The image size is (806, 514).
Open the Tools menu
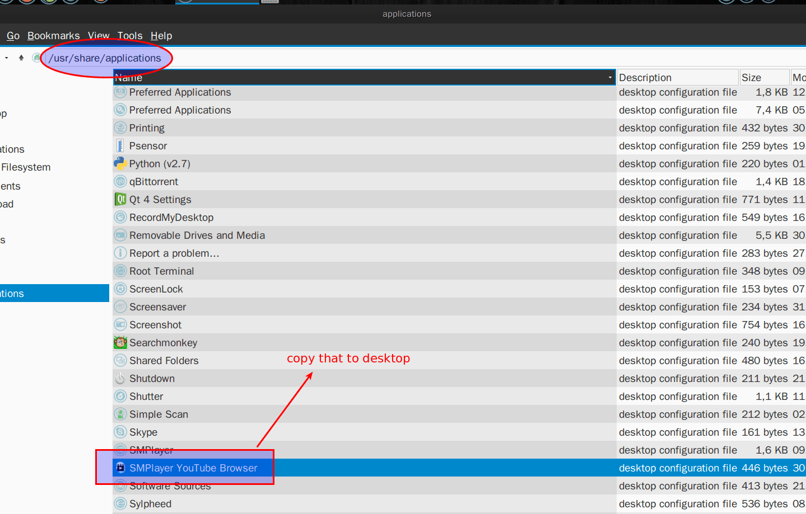pos(130,36)
